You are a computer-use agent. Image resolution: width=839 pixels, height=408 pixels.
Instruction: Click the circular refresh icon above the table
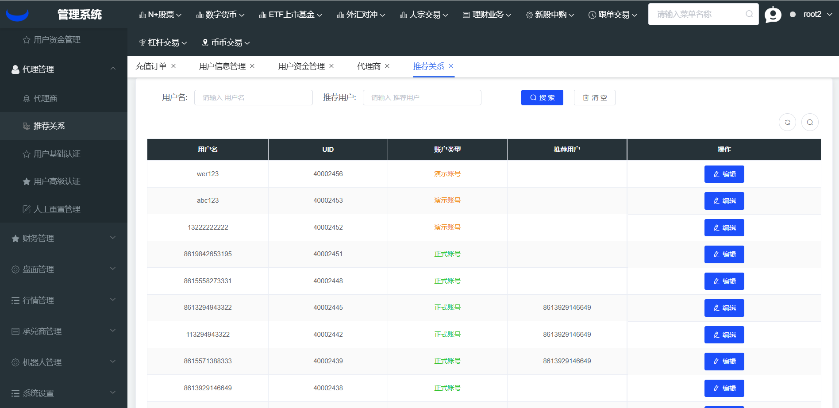tap(787, 122)
